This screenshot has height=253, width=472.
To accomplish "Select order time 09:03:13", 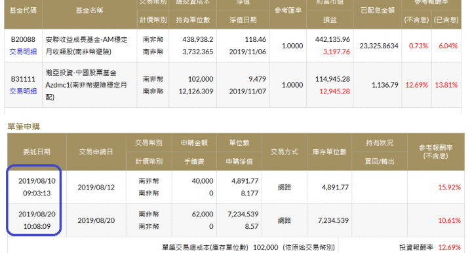I will [x=37, y=193].
